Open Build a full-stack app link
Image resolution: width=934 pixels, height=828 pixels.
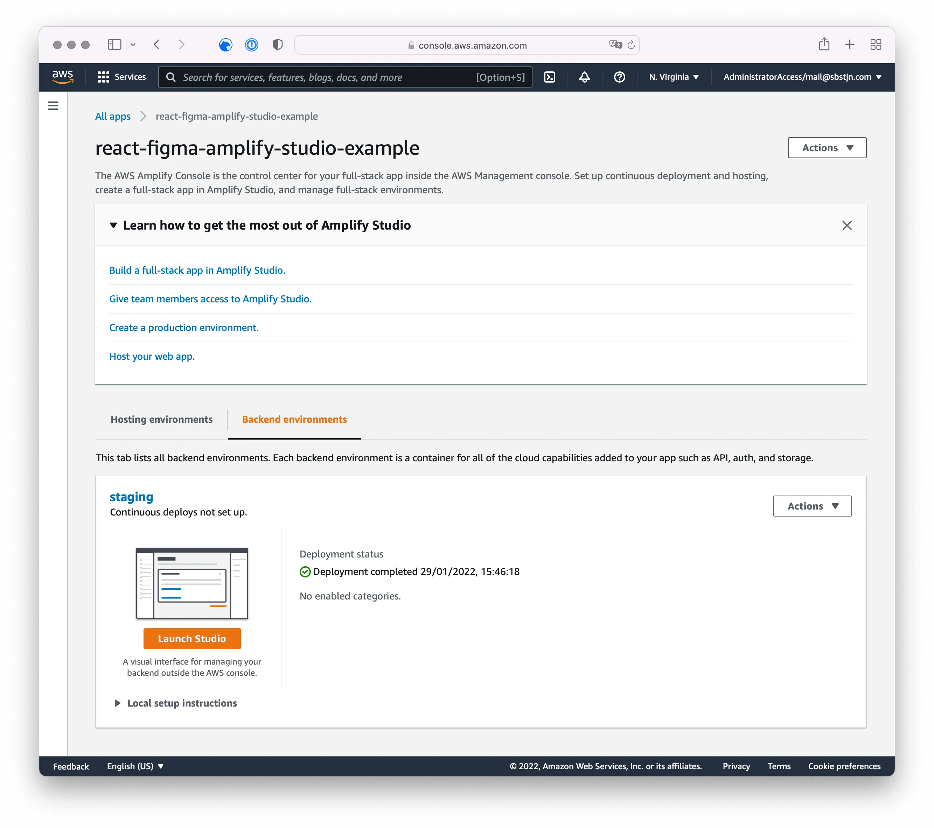(197, 270)
